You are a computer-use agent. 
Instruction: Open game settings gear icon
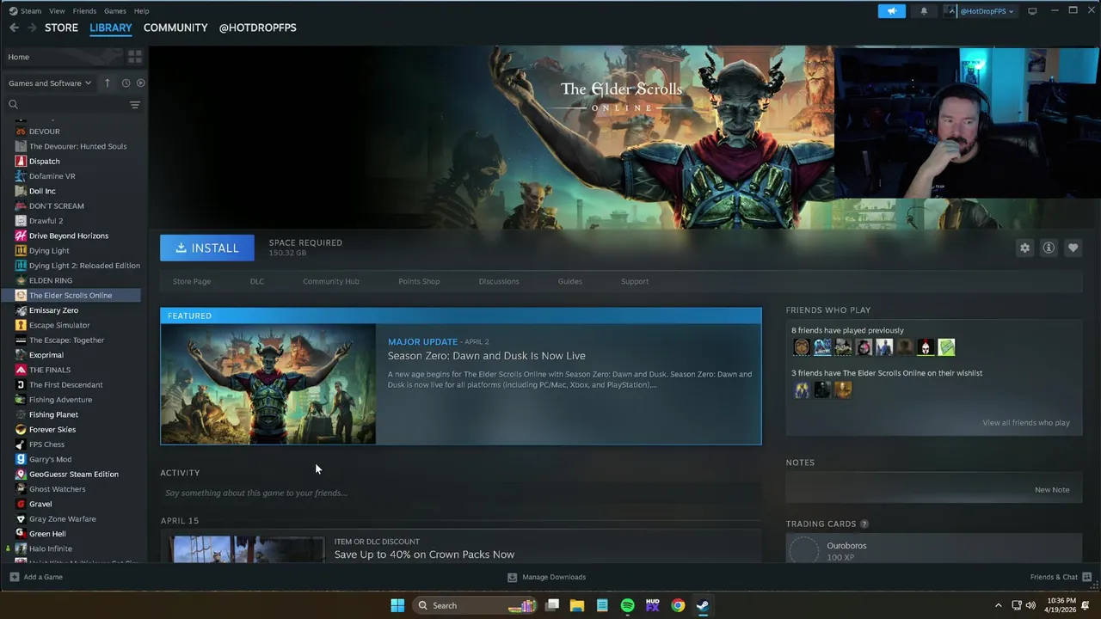coord(1024,248)
